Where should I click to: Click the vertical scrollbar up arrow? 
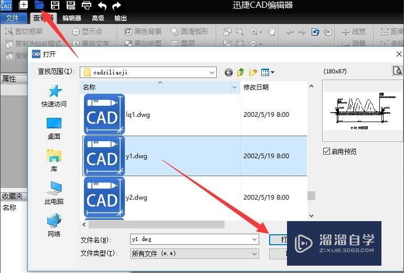coord(311,86)
